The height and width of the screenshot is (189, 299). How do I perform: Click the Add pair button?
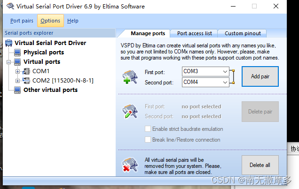coord(260,76)
